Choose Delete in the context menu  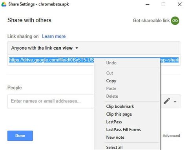click(112, 96)
